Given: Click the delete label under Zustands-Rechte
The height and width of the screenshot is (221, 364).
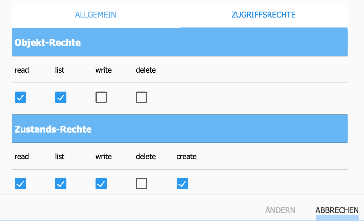Looking at the screenshot, I should point(146,157).
